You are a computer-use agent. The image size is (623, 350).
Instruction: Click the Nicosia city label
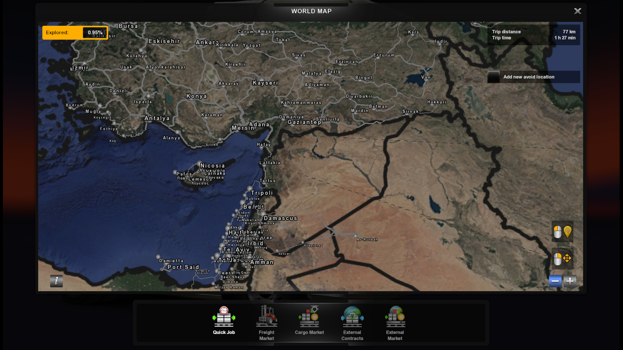213,166
